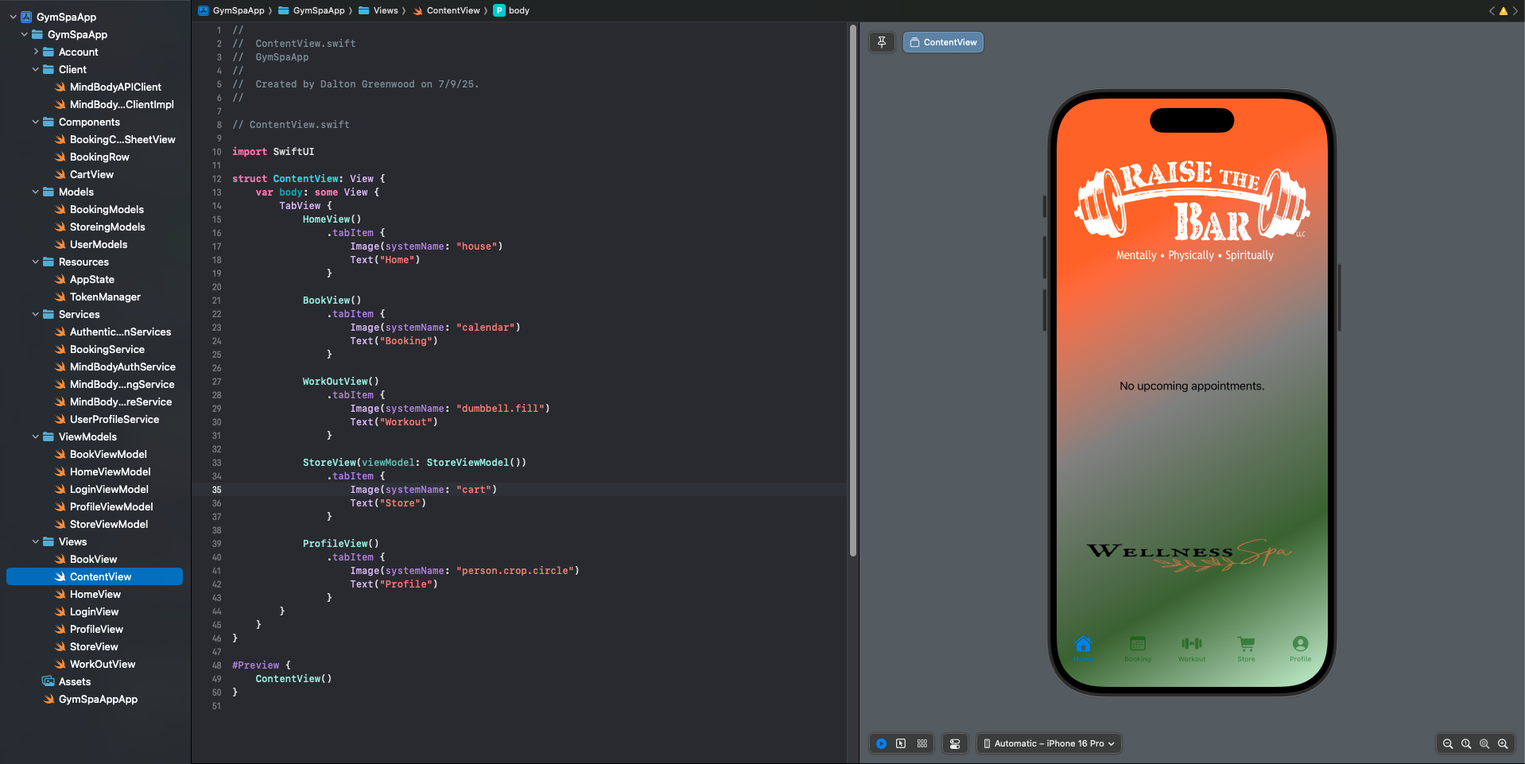The image size is (1525, 764).
Task: Open the Automatic – iPhone 16 Pro device dropdown
Action: [1049, 743]
